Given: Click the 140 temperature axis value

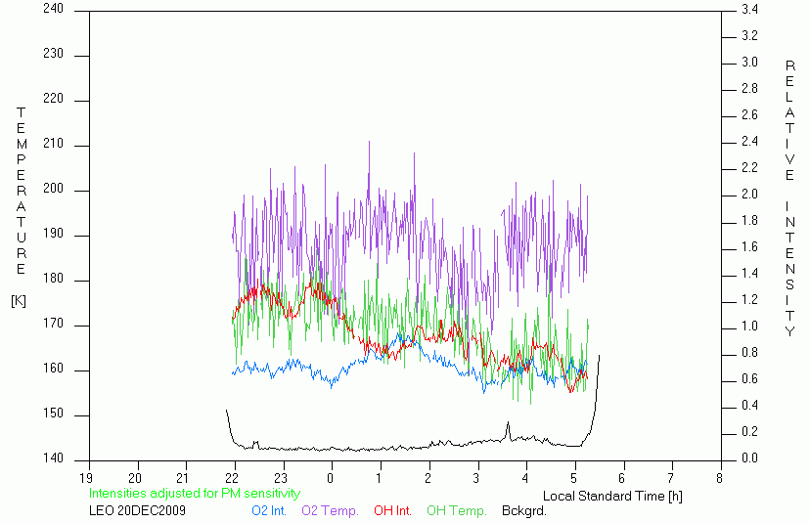Looking at the screenshot, I should click(53, 458).
